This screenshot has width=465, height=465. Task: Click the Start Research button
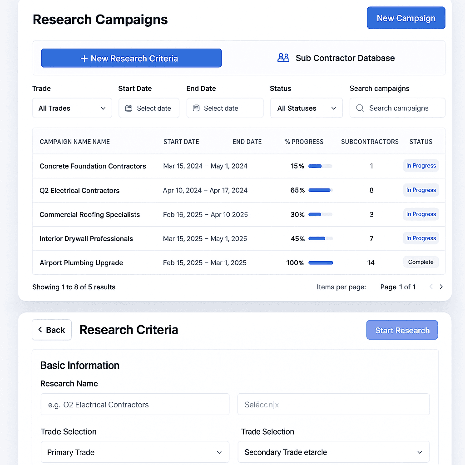(402, 330)
